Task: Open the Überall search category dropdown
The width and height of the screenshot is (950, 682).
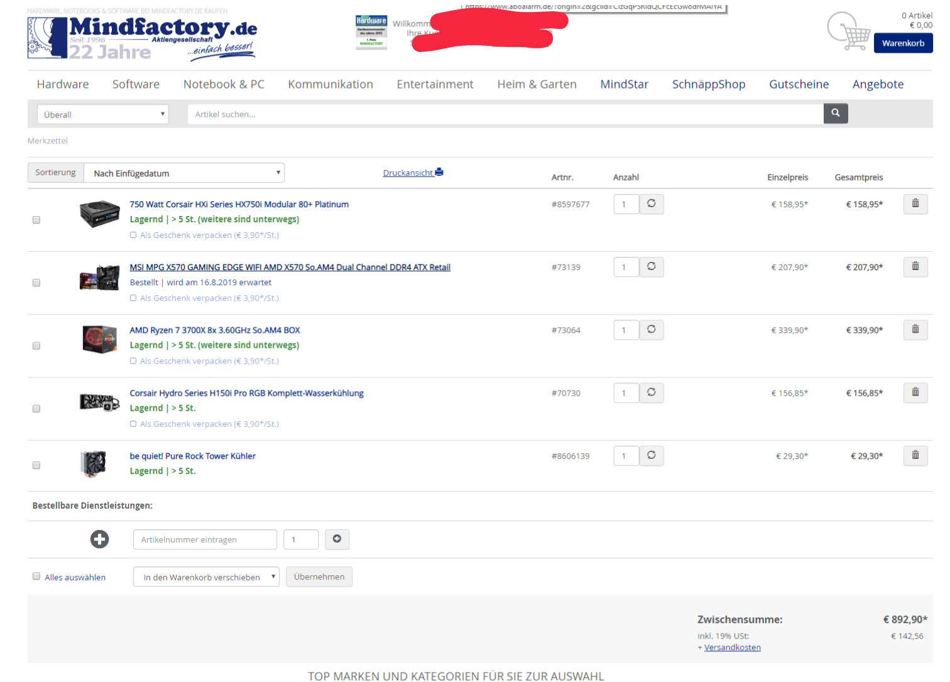Action: click(x=103, y=114)
